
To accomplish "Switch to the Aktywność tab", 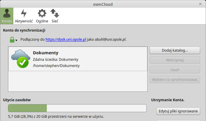I will pos(24,16).
